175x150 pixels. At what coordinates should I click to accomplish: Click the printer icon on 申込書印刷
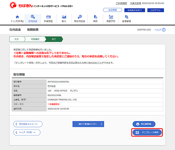tap(138, 124)
